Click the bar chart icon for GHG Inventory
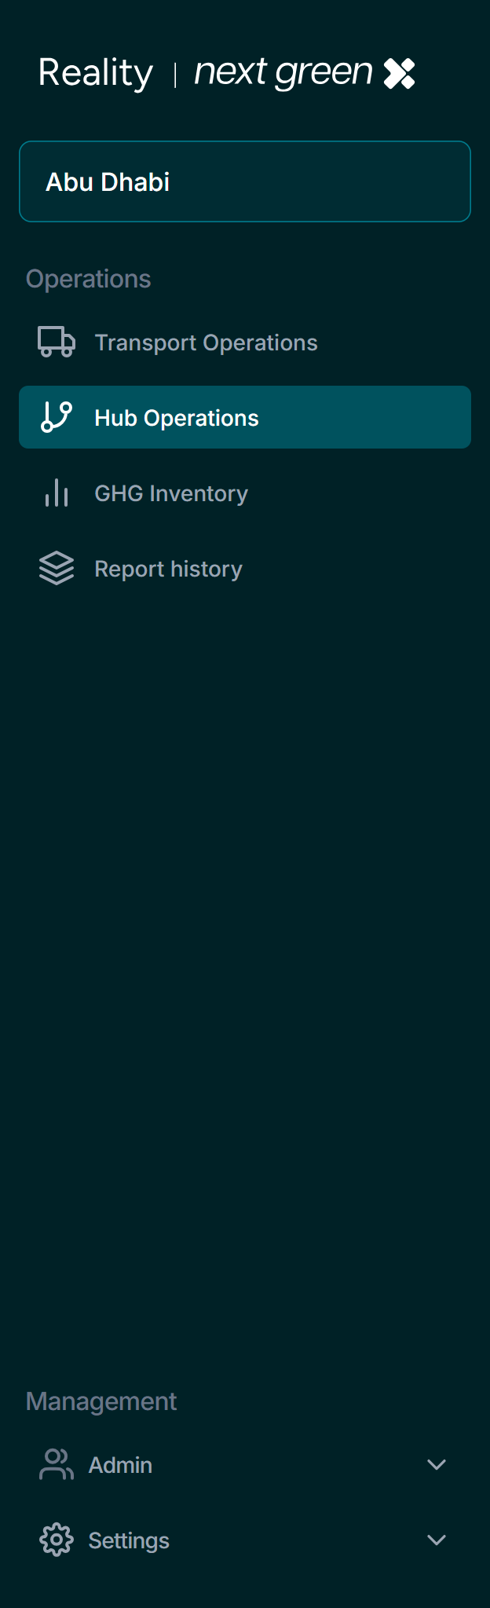Image resolution: width=490 pixels, height=1608 pixels. (57, 493)
